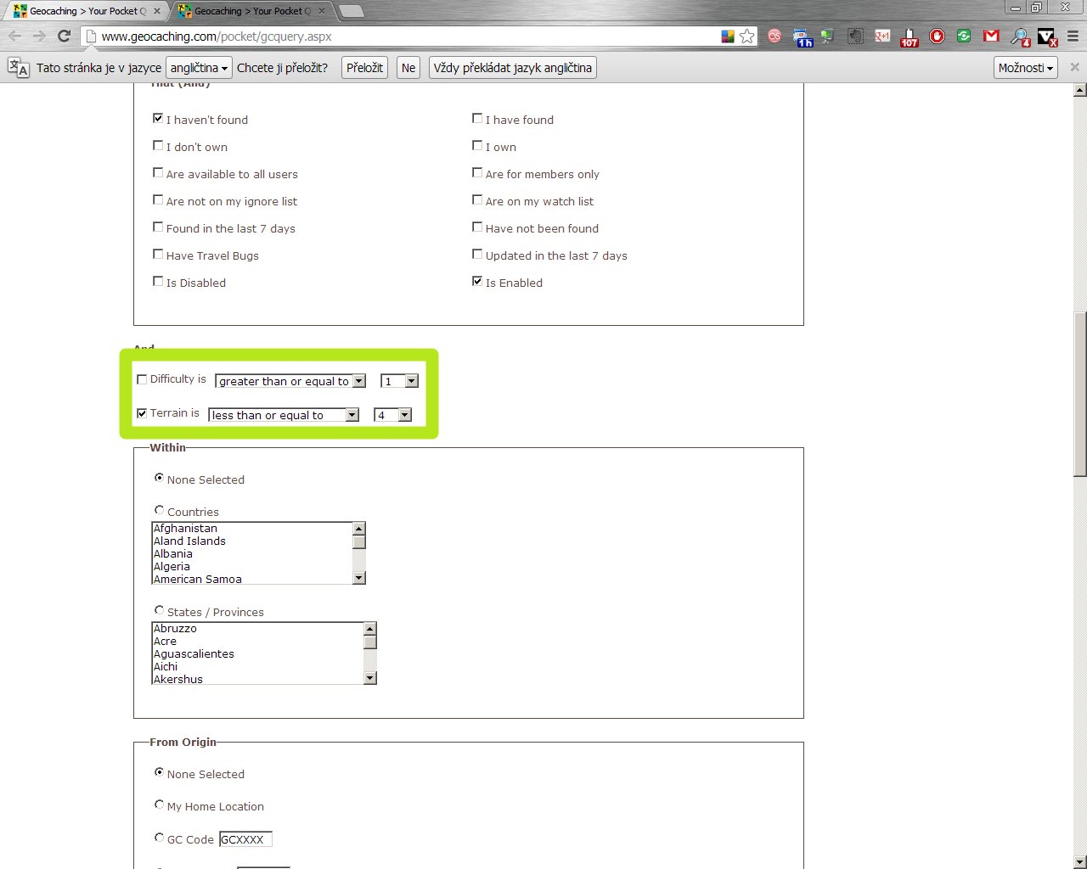Screen dimensions: 1087x869
Task: Check Updated in the last 7 days
Action: (x=477, y=255)
